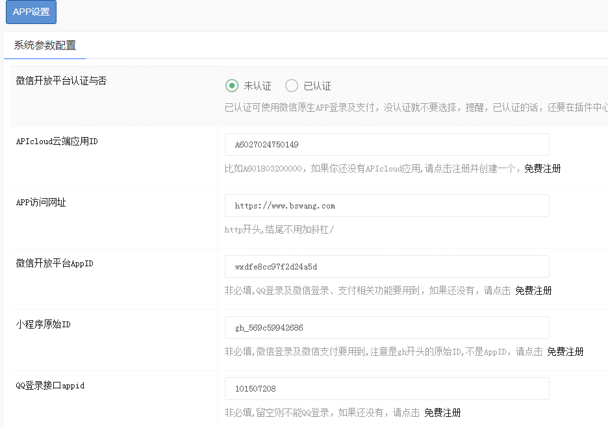The width and height of the screenshot is (608, 426).
Task: Click the input showing gh_569c59942686
Action: 386,327
